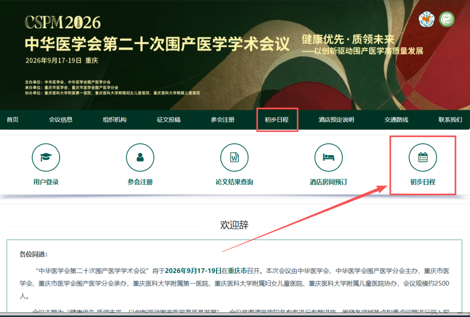Click the banner conference title text
This screenshot has width=470, height=317.
pyautogui.click(x=157, y=44)
